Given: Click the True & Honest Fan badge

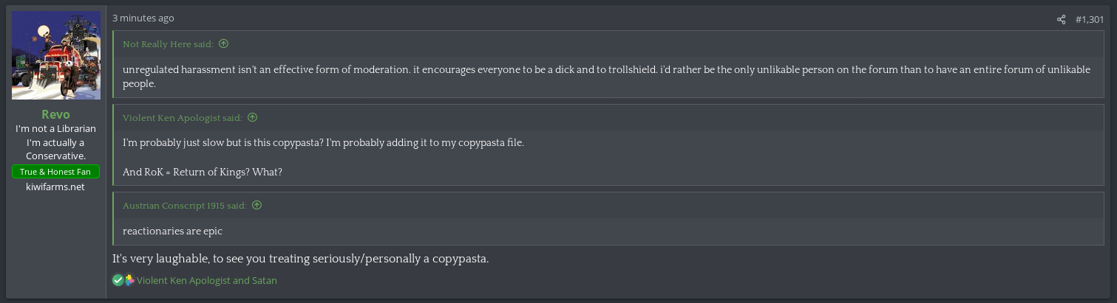Looking at the screenshot, I should [56, 172].
